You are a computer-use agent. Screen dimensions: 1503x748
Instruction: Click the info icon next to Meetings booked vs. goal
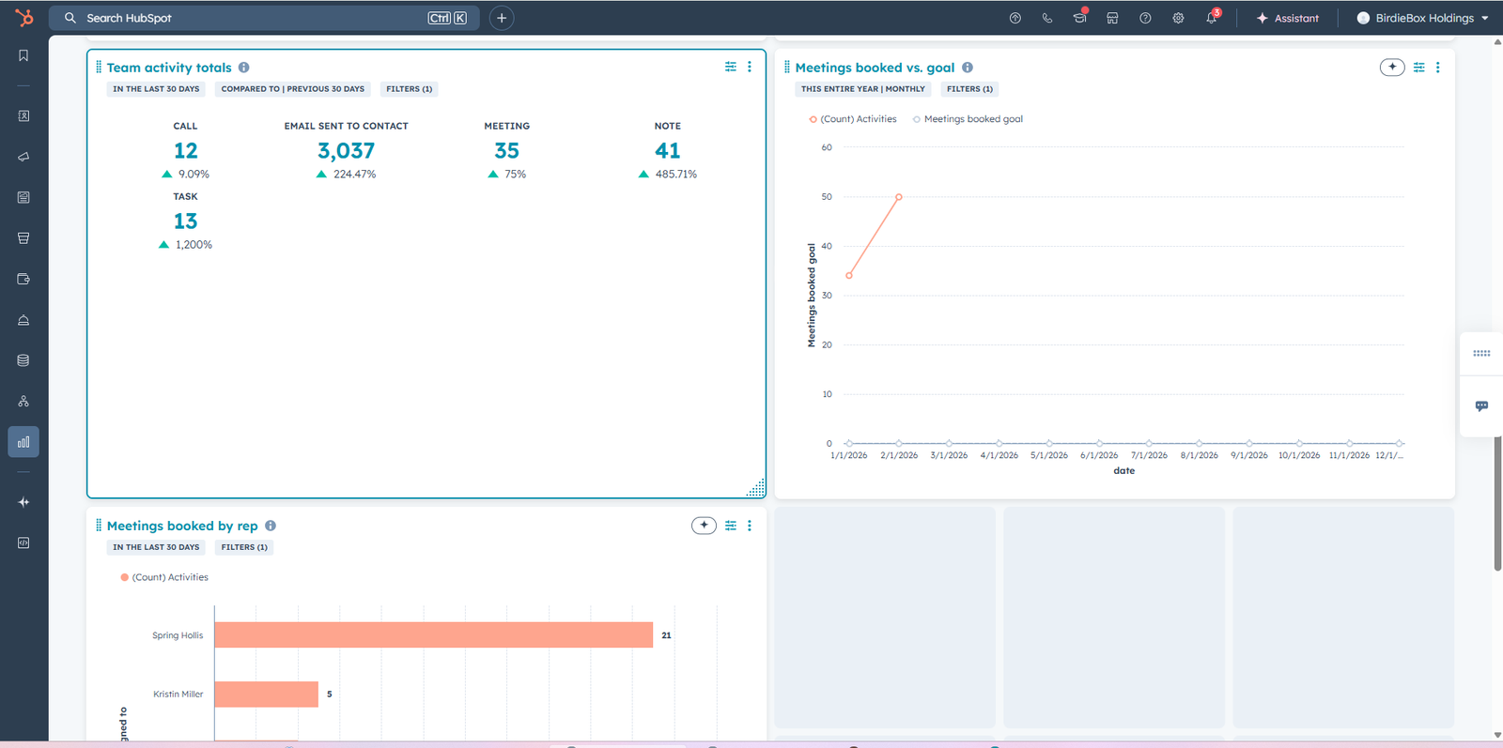point(968,68)
